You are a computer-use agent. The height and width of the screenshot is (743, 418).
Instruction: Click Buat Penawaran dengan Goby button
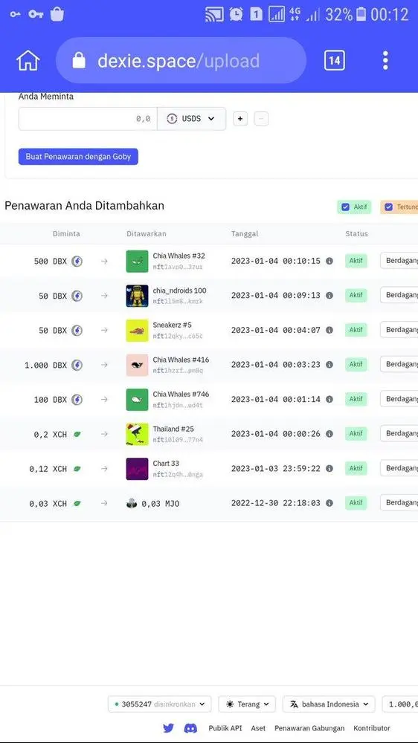click(78, 156)
